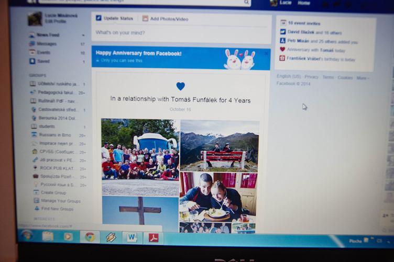Click the English (US) language link
Screen dimensions: 394x262
tap(289, 76)
